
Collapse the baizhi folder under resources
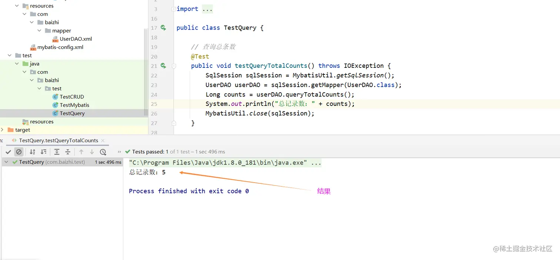coord(32,22)
